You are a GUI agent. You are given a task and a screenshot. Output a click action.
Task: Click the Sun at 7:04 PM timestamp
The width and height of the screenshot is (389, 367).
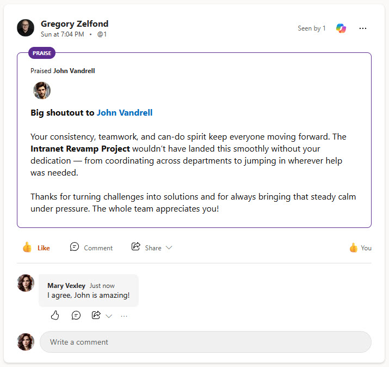coord(63,34)
